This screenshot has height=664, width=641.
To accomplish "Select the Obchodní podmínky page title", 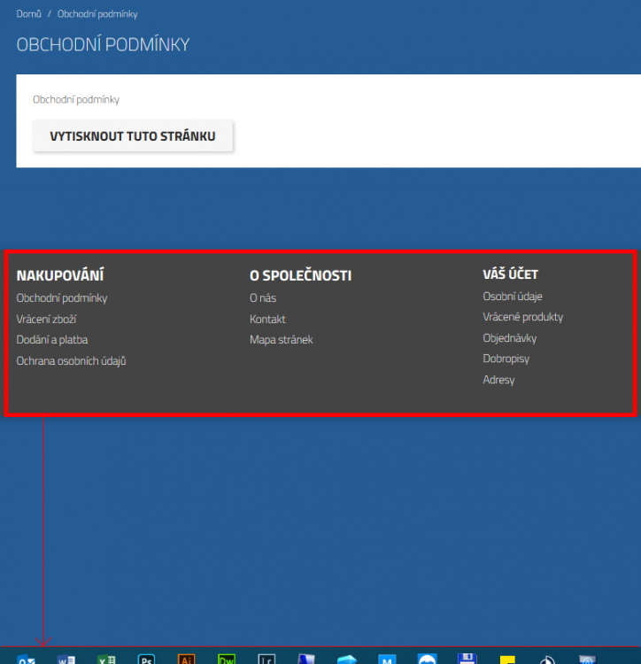I will point(103,44).
